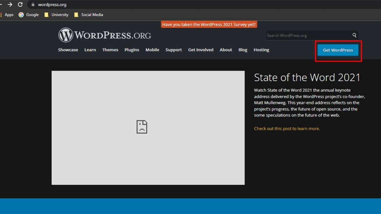Screen dimensions: 381x214
Task: Open Apps shortcut in bookmarks bar
Action: (x=7, y=15)
